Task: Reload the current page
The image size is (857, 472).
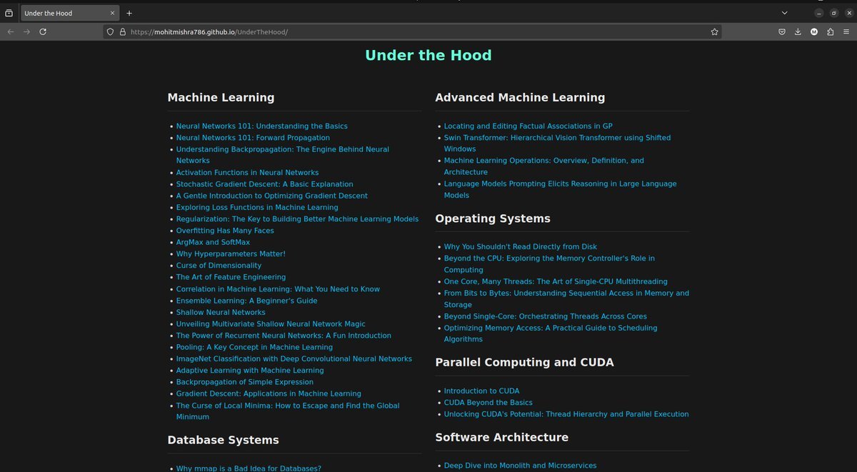Action: [x=43, y=31]
